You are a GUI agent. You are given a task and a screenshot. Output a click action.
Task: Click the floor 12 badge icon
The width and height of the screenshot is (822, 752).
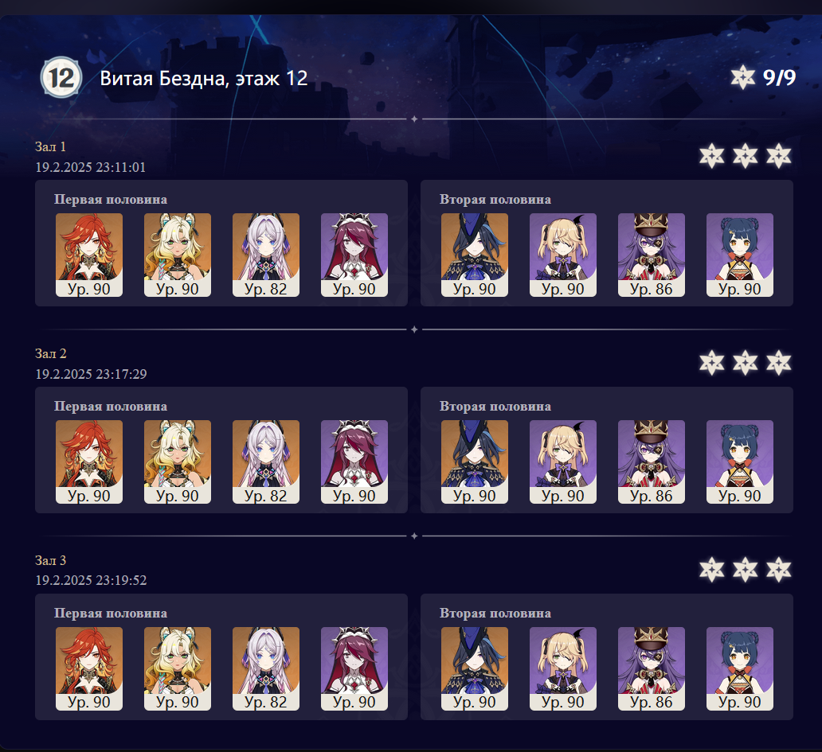tap(61, 77)
